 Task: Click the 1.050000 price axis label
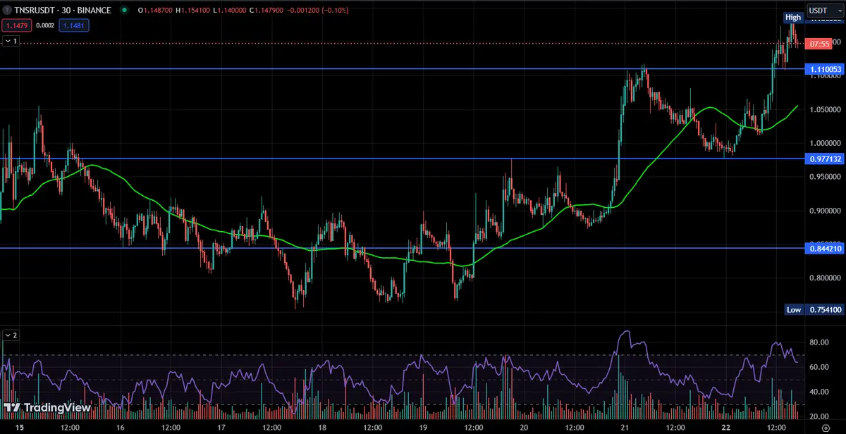pyautogui.click(x=825, y=110)
